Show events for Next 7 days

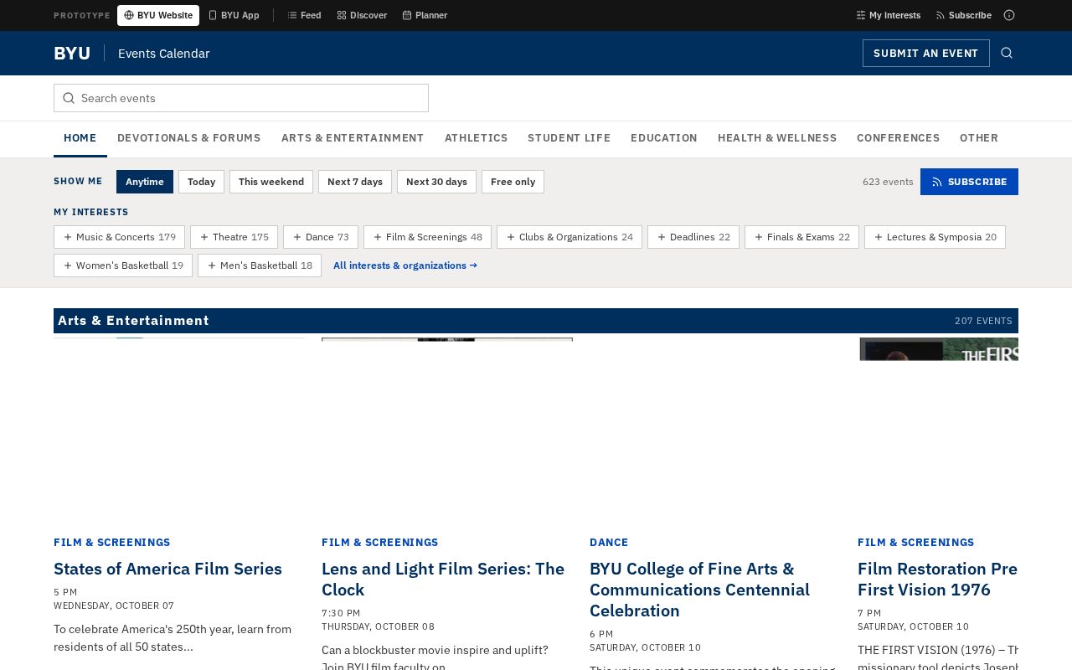[x=355, y=182]
